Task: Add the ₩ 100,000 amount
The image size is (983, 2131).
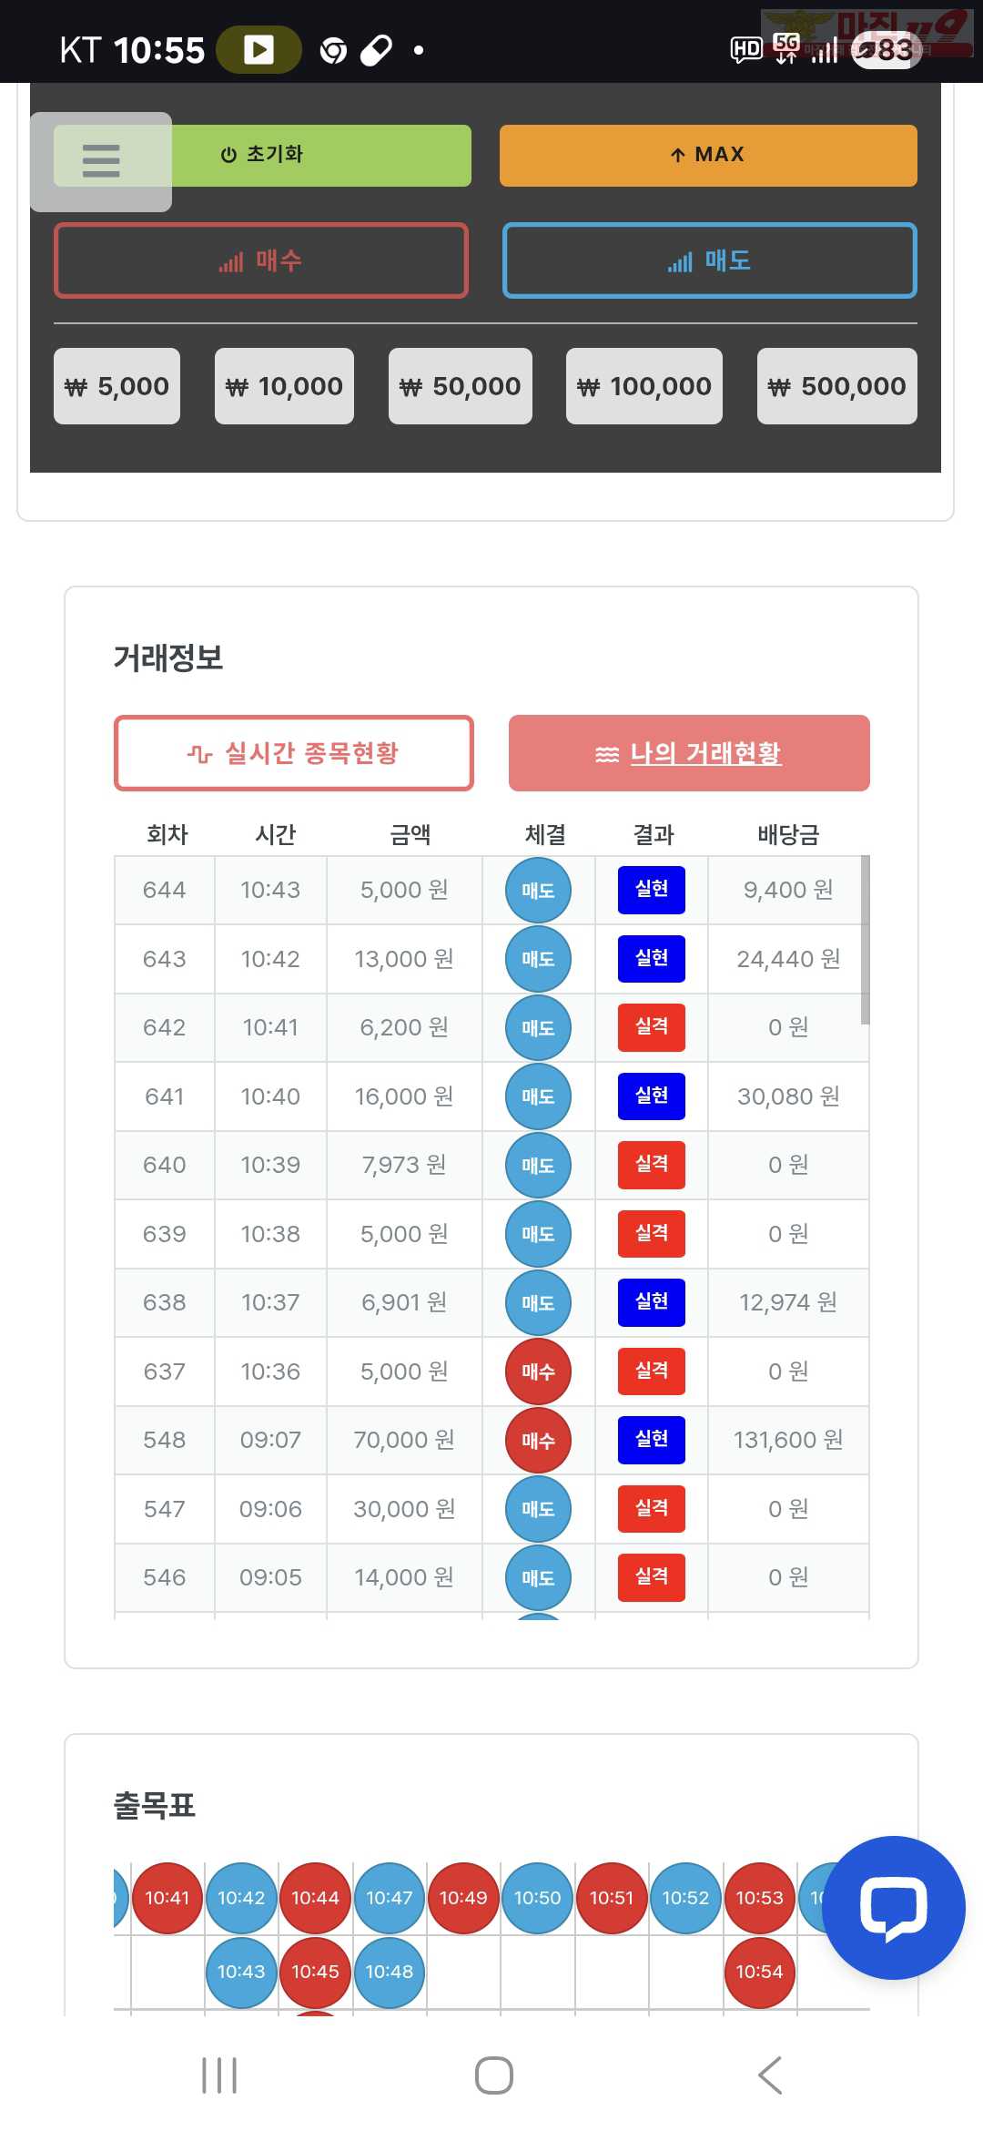Action: point(644,386)
